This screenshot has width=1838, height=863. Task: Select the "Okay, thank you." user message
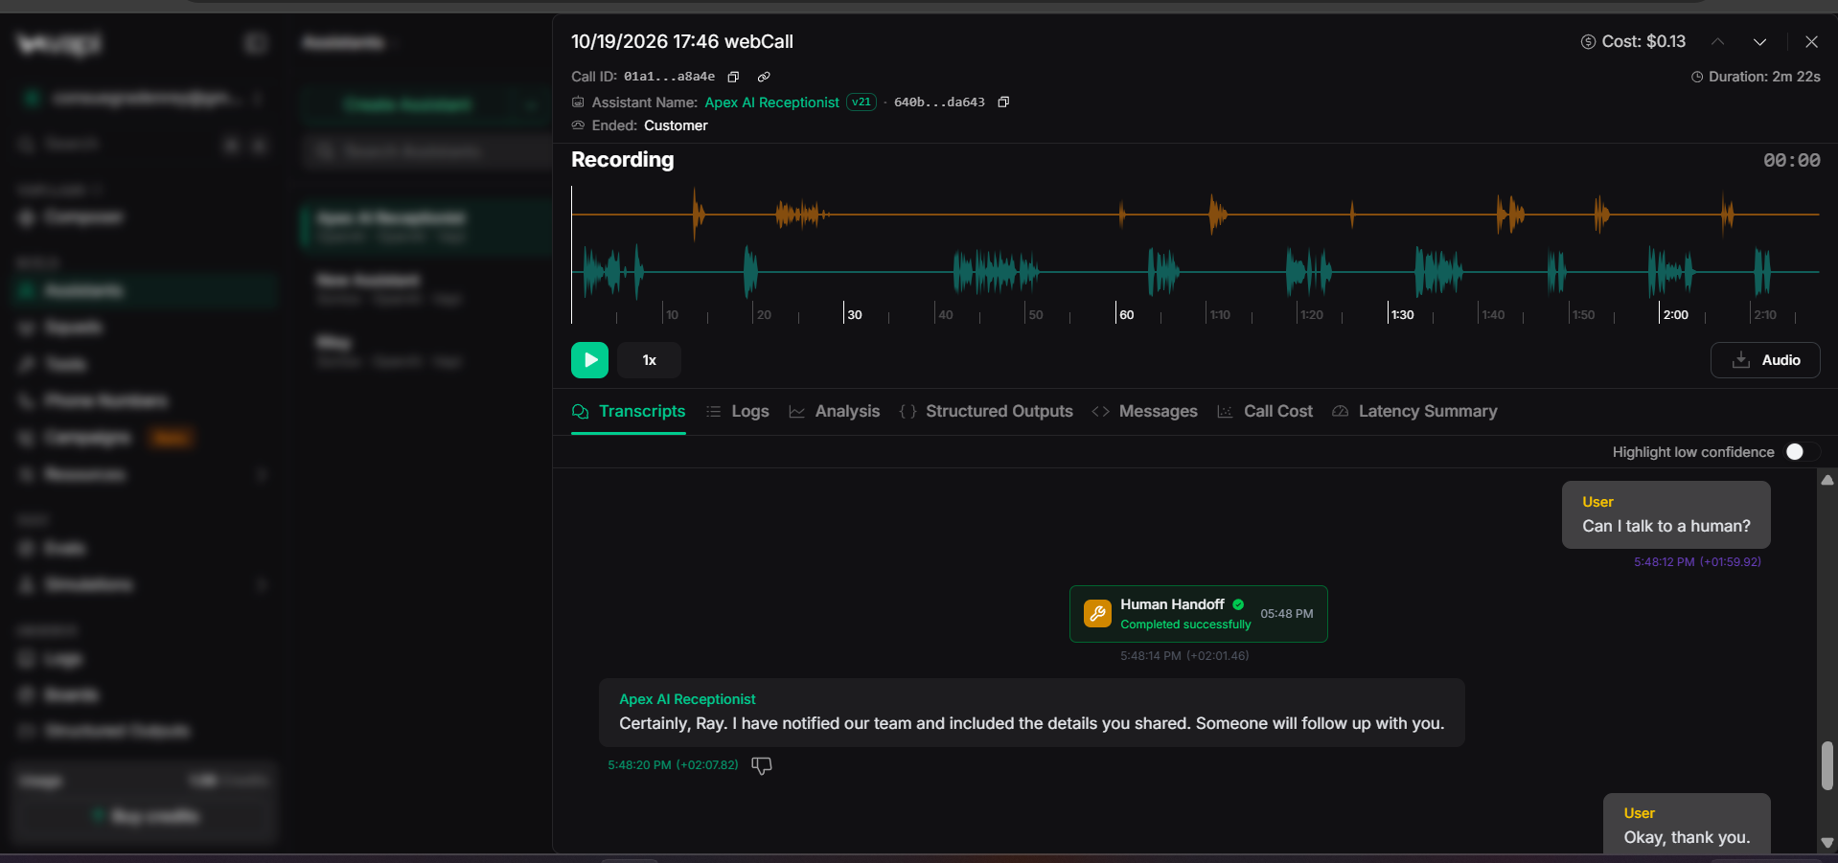point(1687,824)
